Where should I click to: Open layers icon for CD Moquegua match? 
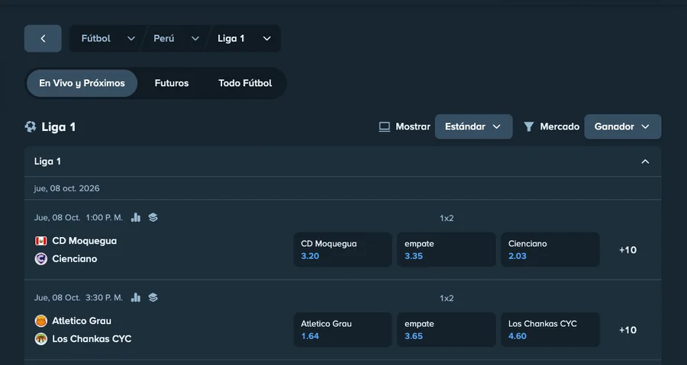pyautogui.click(x=153, y=217)
